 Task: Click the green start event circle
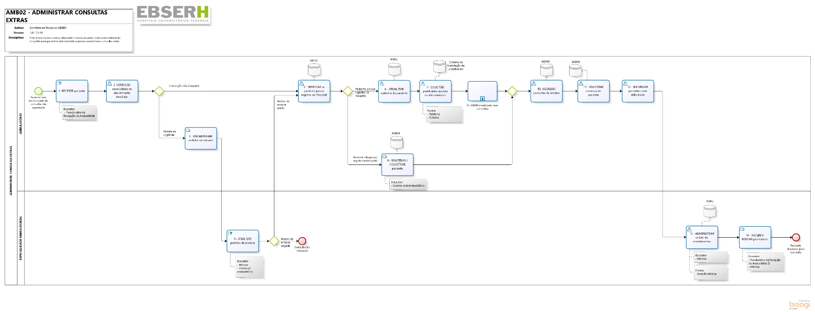38,91
